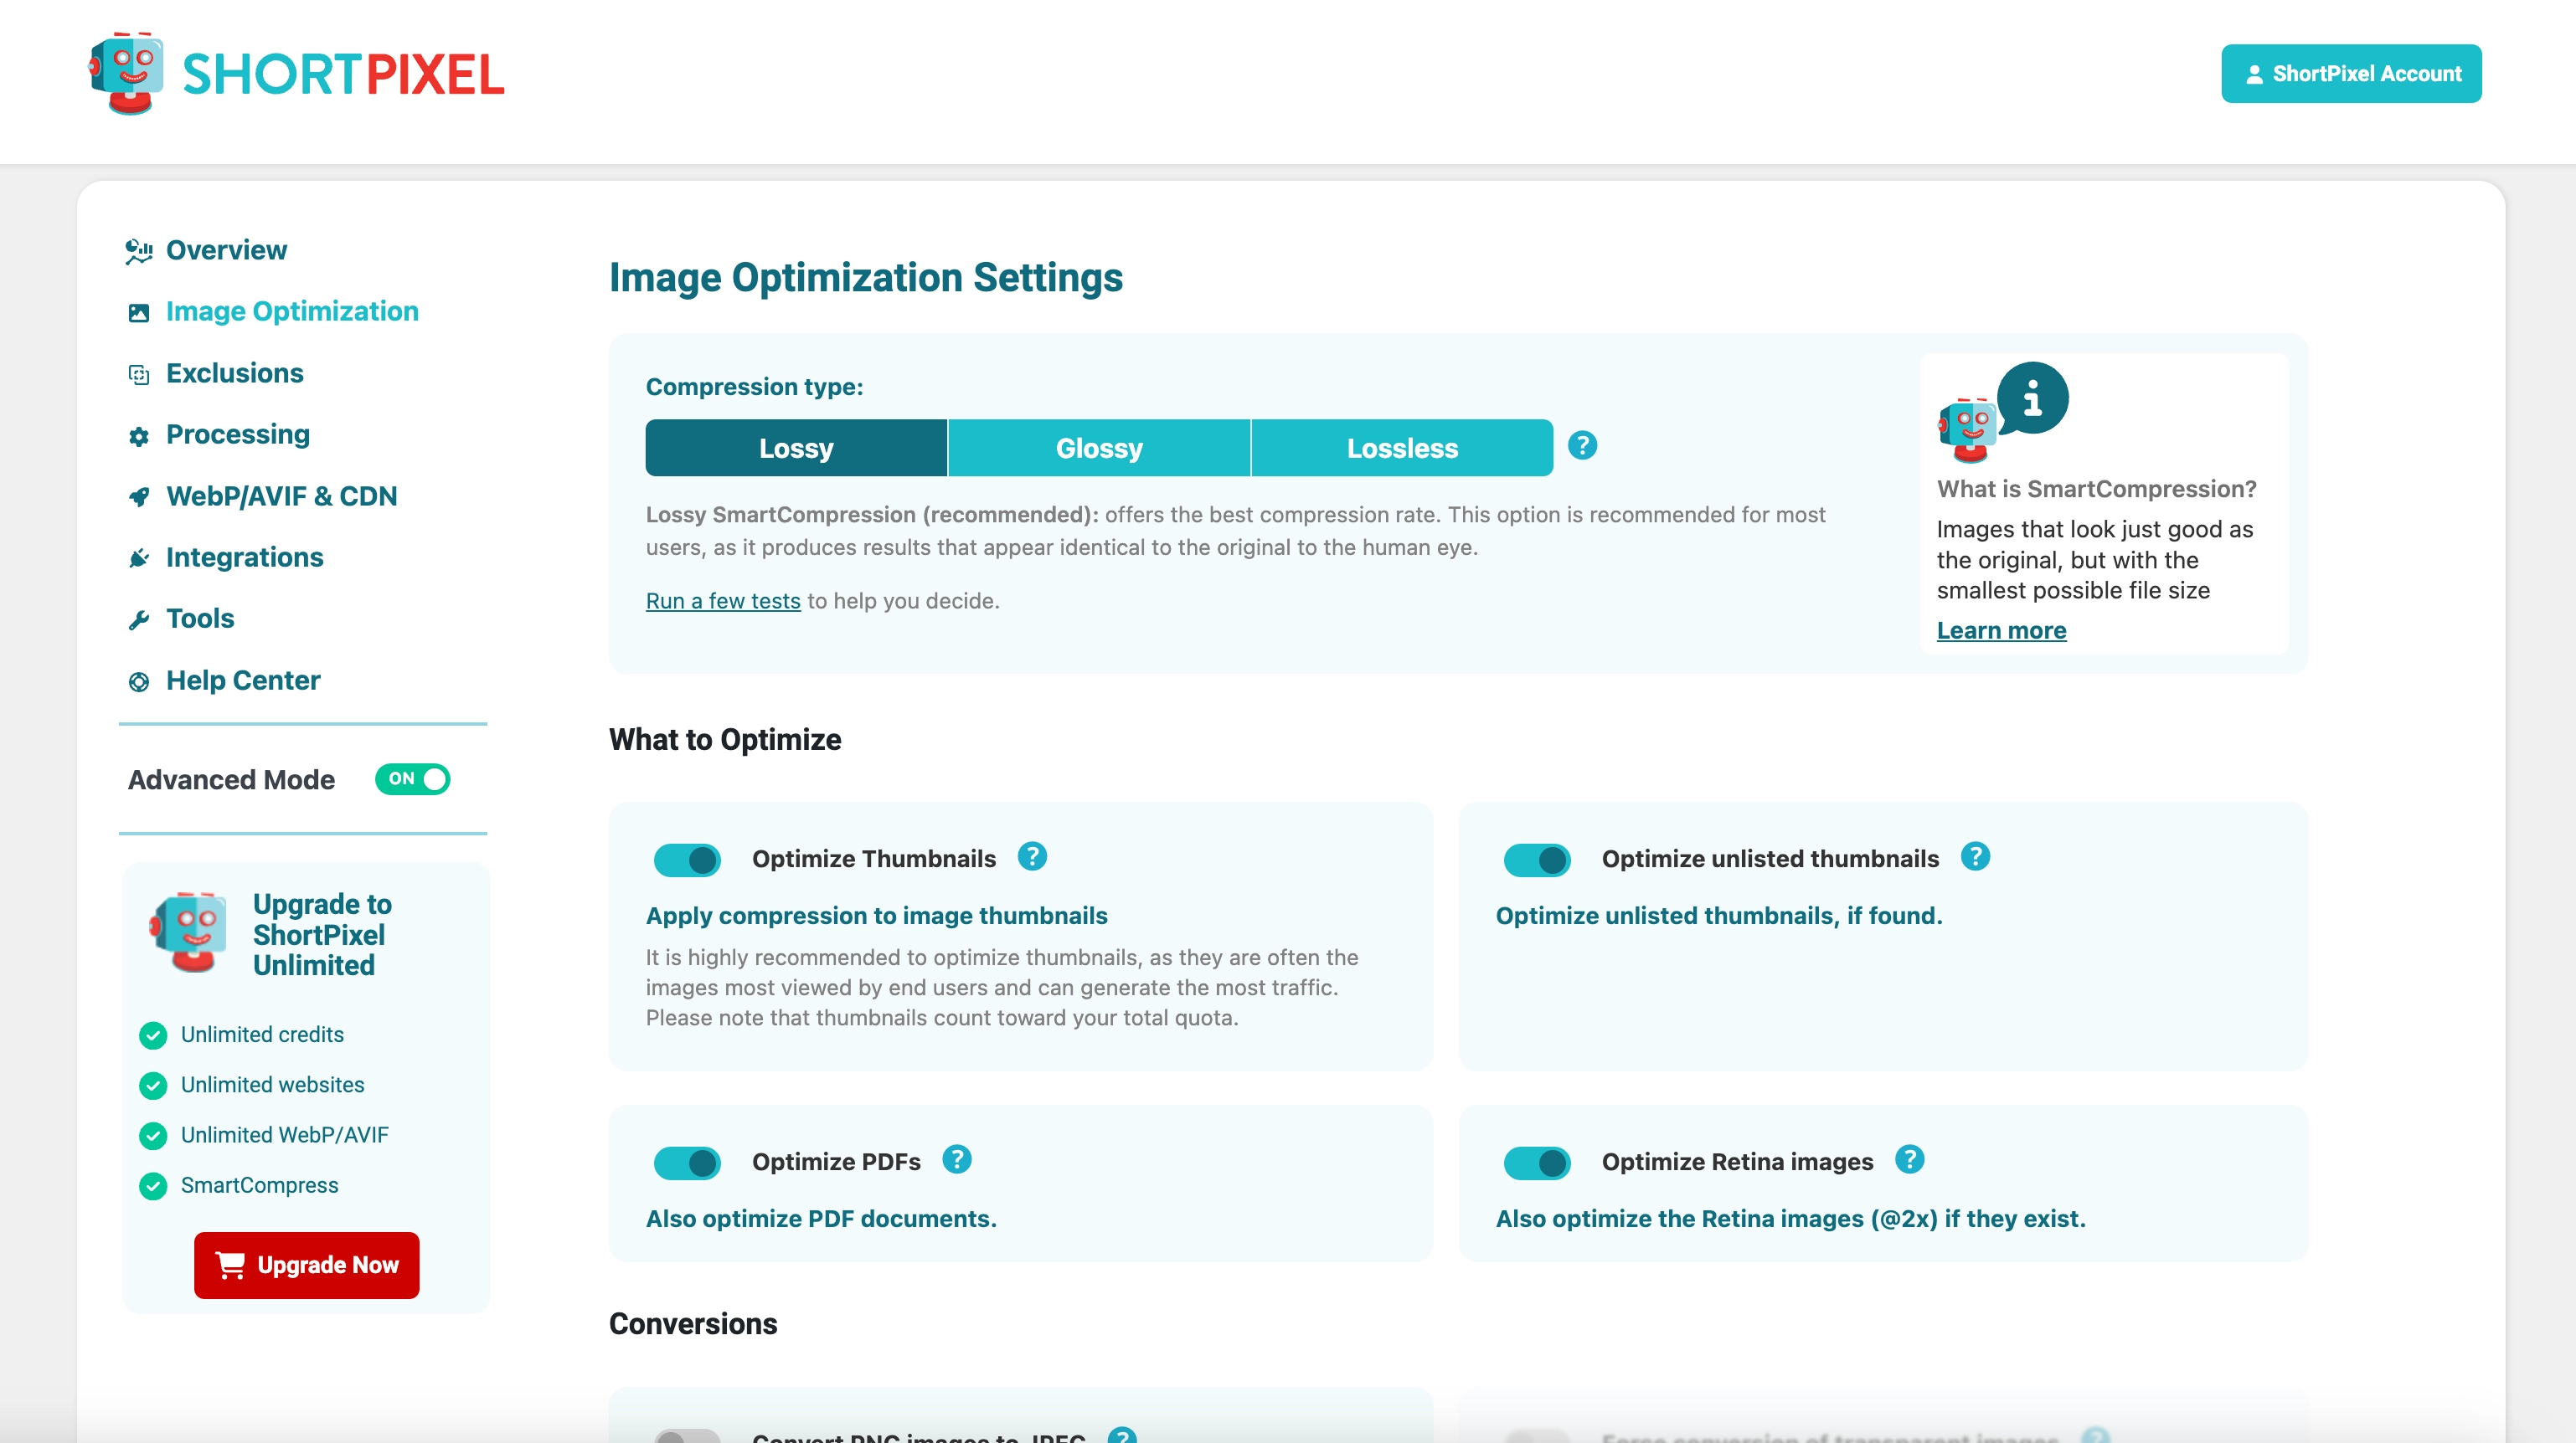This screenshot has width=2576, height=1443.
Task: Disable Optimize unlisted thumbnails toggle
Action: click(x=1537, y=860)
